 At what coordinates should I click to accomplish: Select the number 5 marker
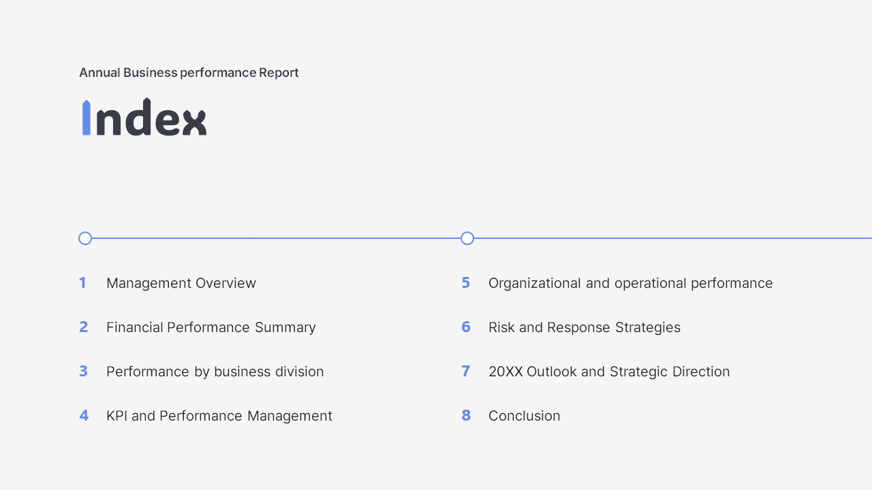point(466,283)
